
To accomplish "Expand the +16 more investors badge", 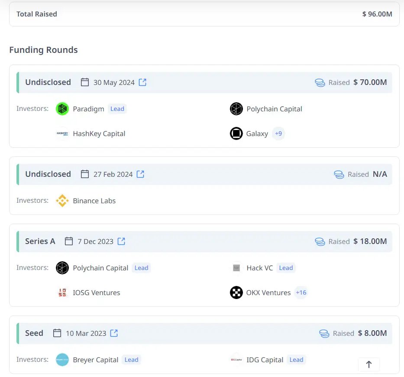I will tap(301, 292).
